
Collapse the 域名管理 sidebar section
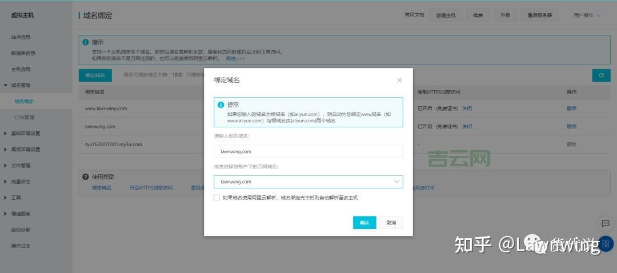point(6,85)
